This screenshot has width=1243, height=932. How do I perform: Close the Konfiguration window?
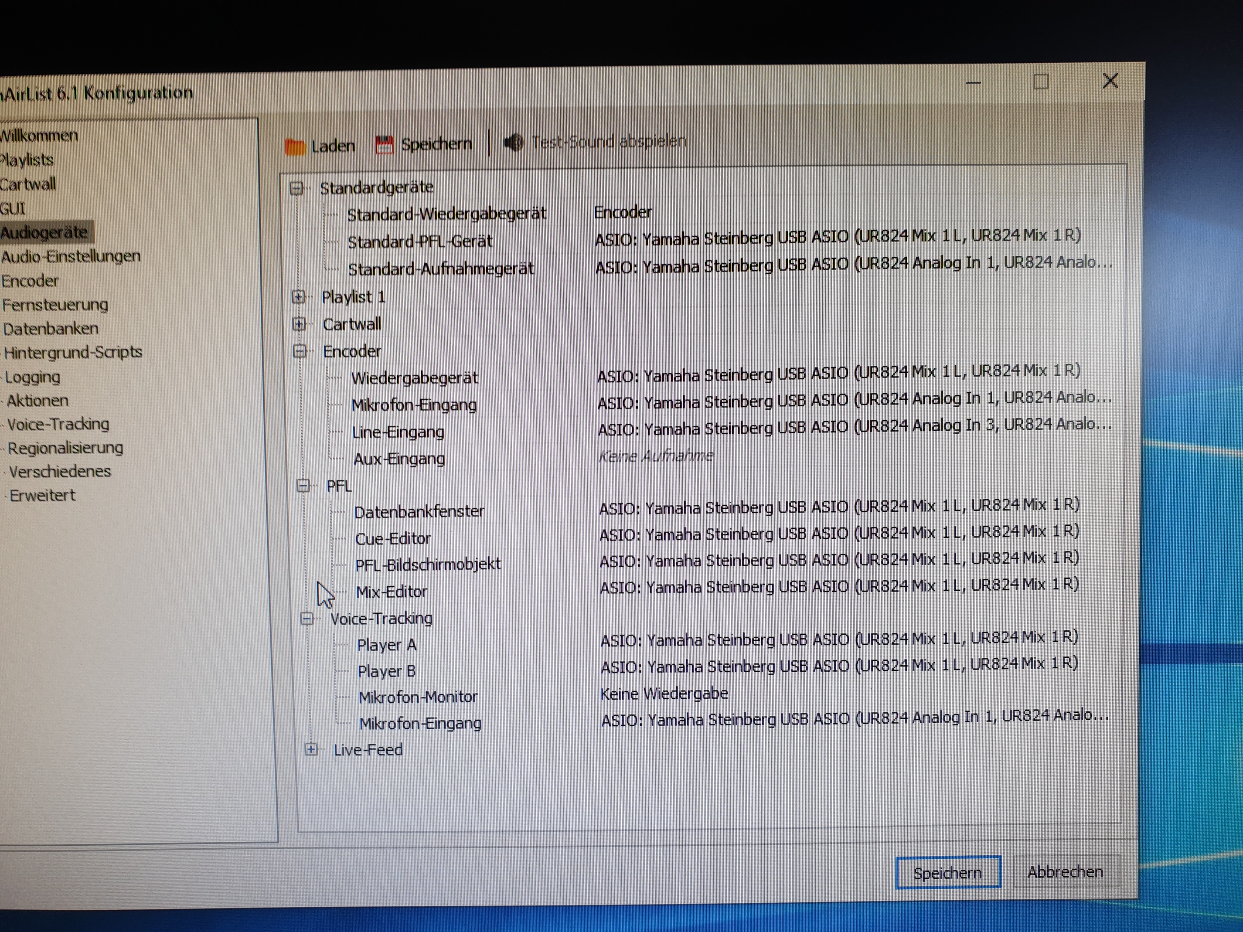coord(1110,81)
